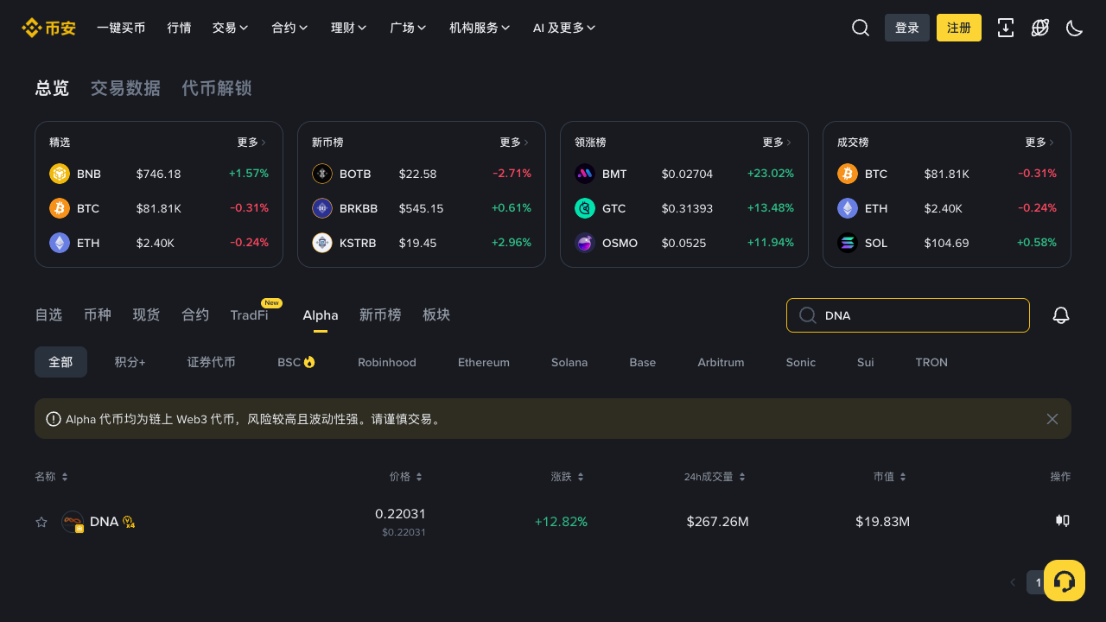Select the 新币榜 market tab
Viewport: 1106px width, 622px height.
click(x=380, y=315)
